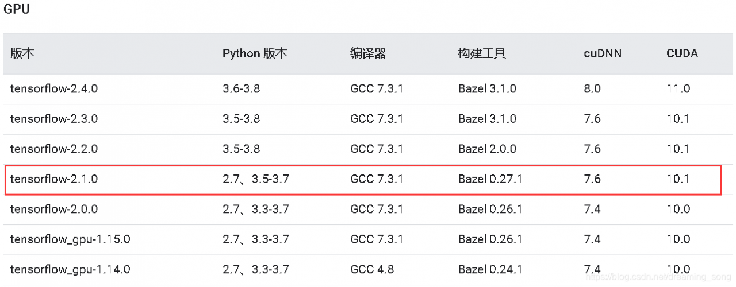Screen dimensions: 736x287
Task: Select the tensorflow_gpu-1.14.0 version cell
Action: 70,269
